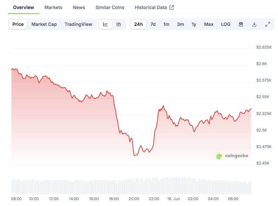Switch to candlestick chart icon

click(119, 24)
